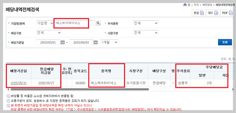
Task: Click the 일반 sub-column header
Action: (202, 75)
